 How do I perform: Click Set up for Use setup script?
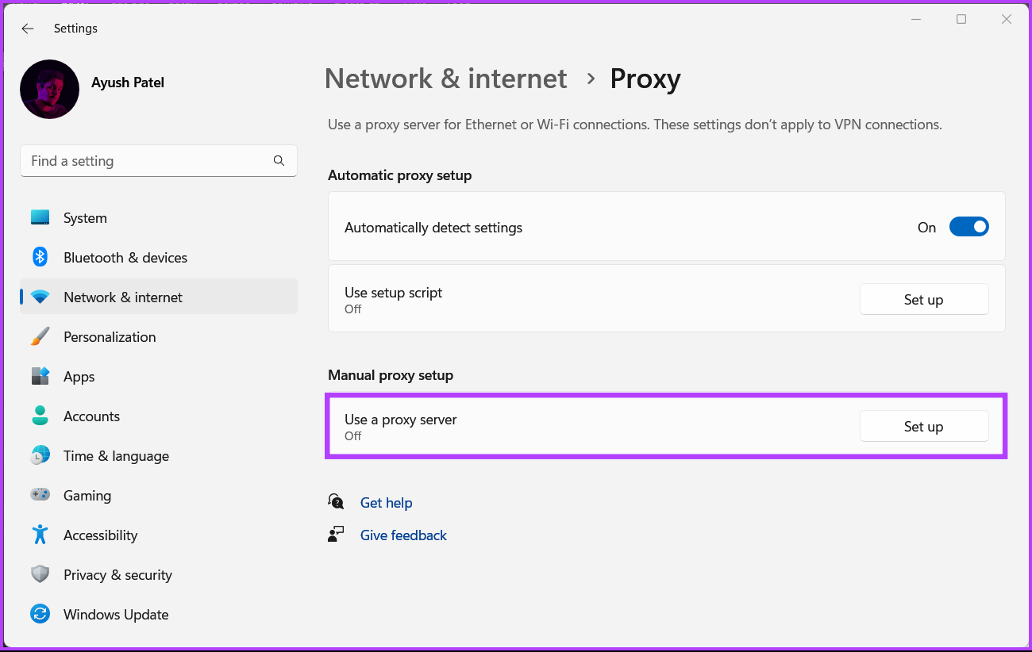(x=924, y=299)
